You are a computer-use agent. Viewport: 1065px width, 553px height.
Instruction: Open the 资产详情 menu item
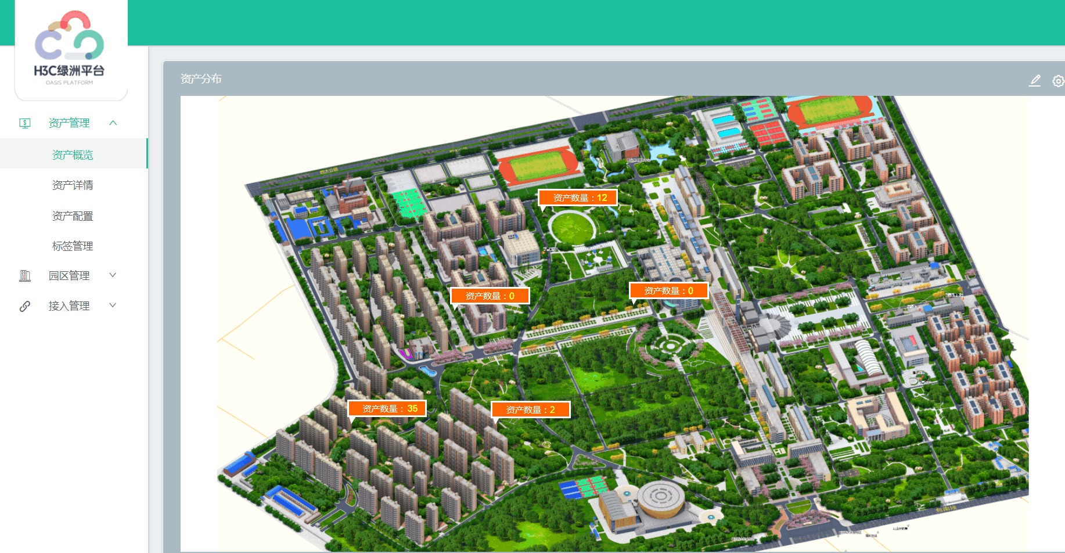73,185
